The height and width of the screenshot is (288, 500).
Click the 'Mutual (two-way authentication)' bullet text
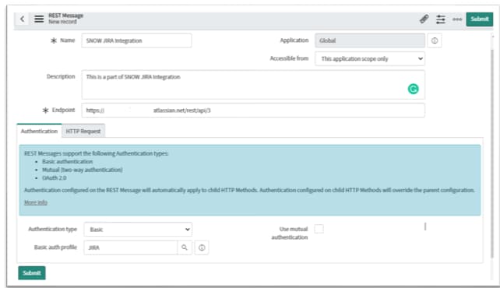click(x=83, y=170)
